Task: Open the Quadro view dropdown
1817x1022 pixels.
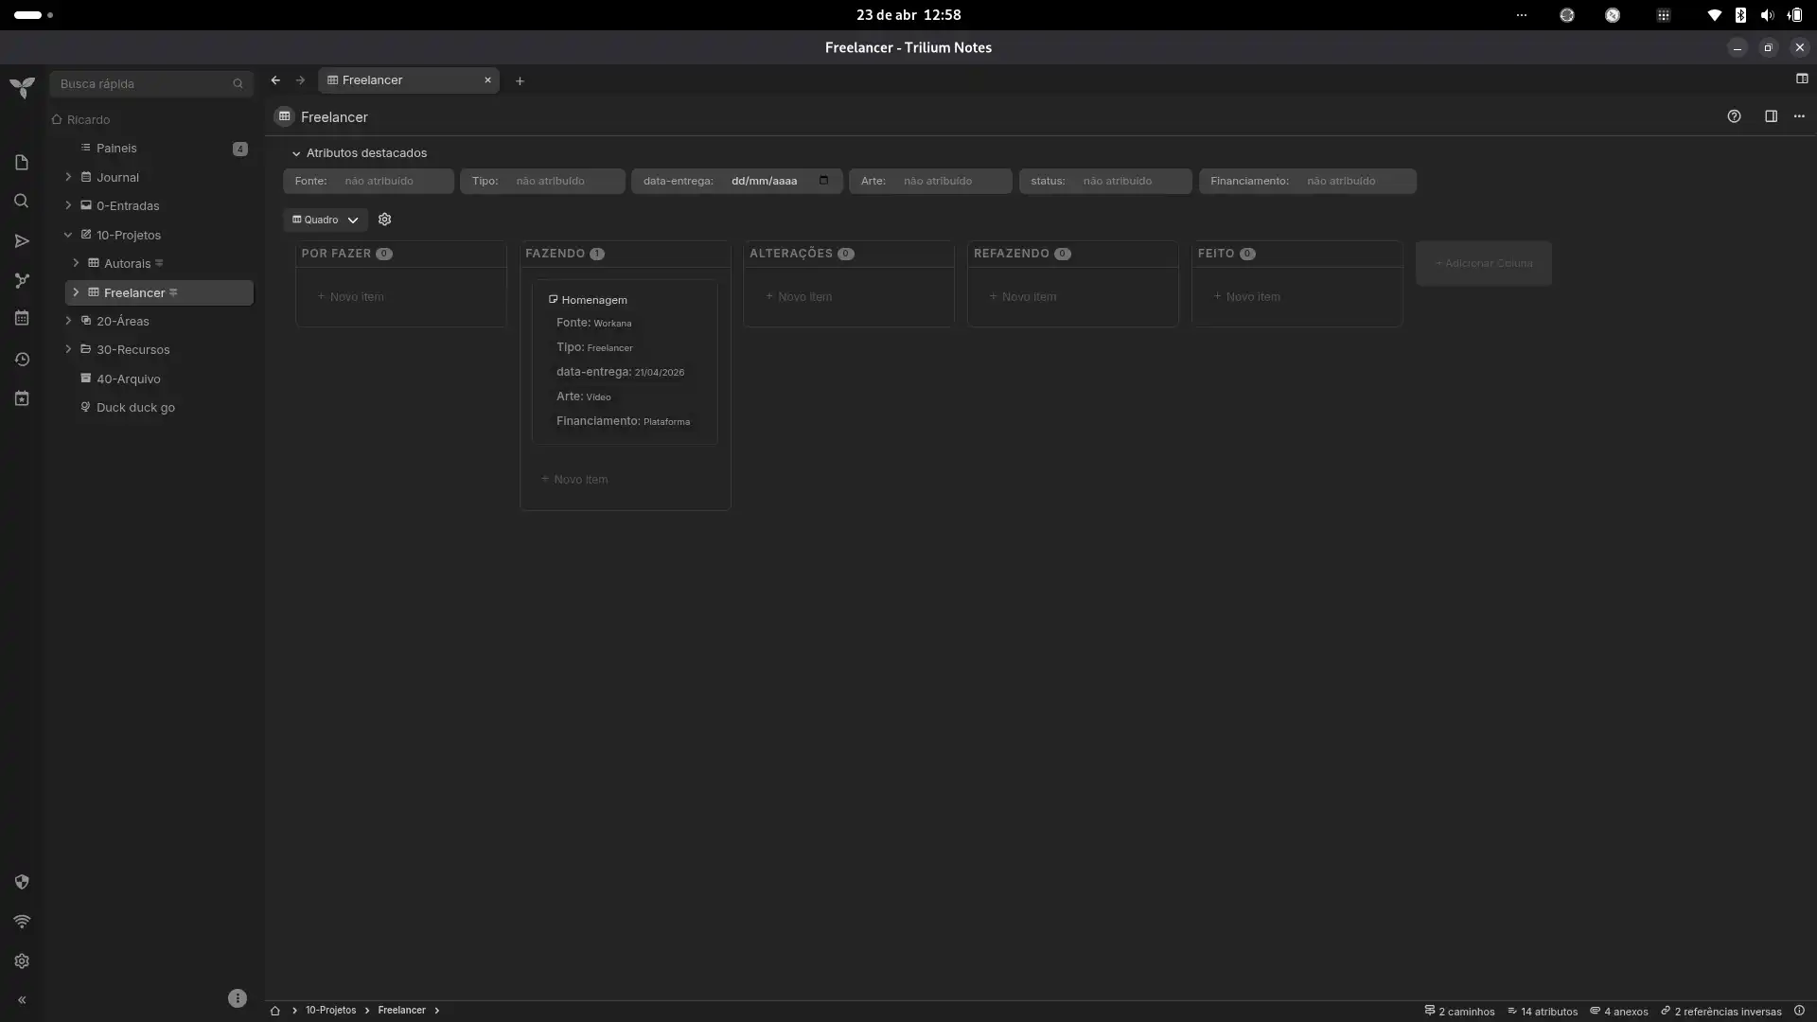Action: point(325,220)
